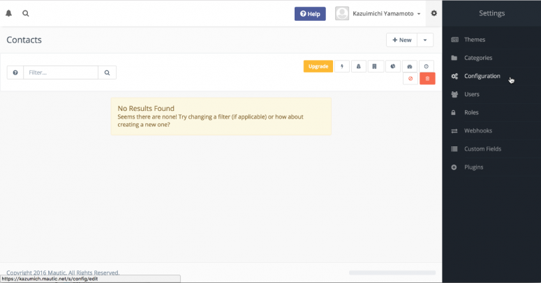
Task: Click the red trash delete button
Action: (427, 79)
